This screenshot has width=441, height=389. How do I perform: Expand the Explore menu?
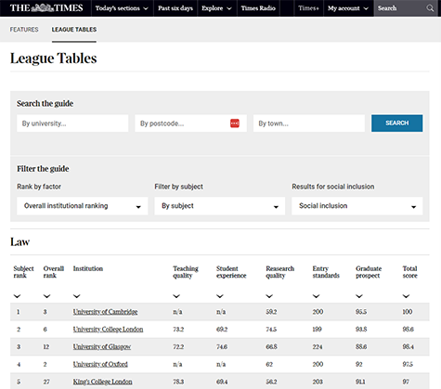[x=216, y=8]
